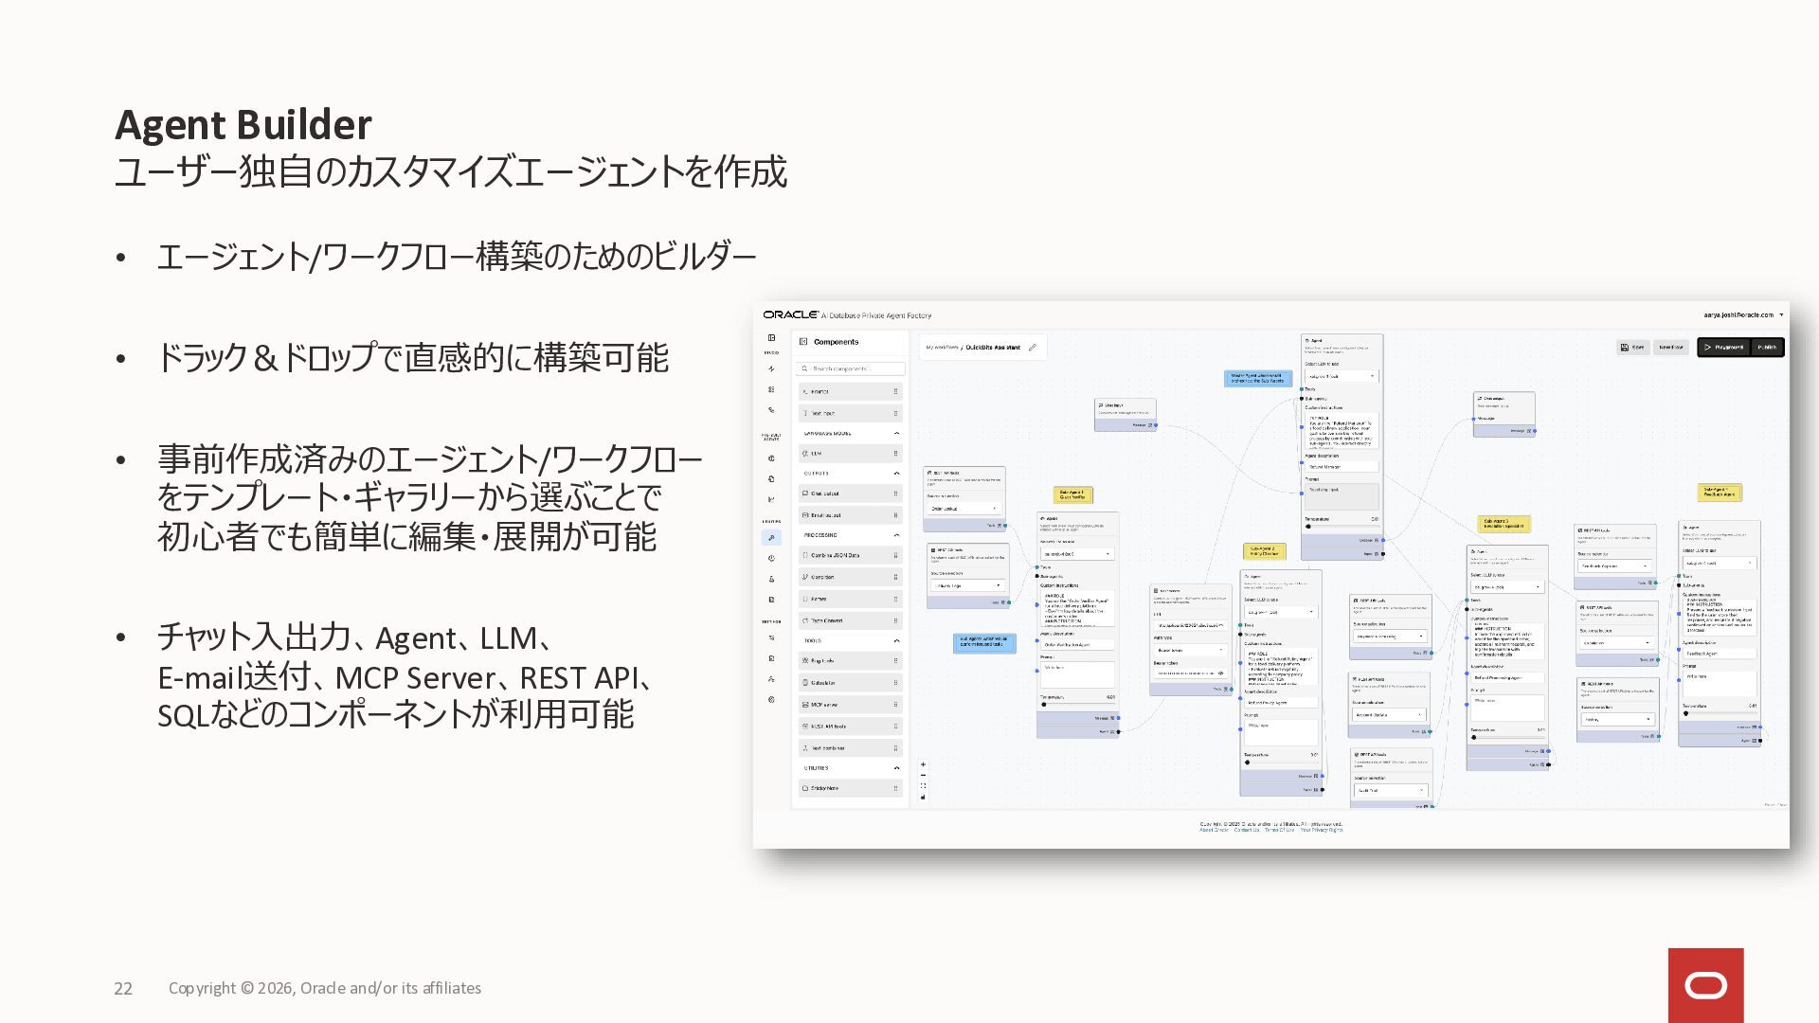Adjust the Temperature slider on Order Verifier agent
This screenshot has height=1023, width=1819.
(1045, 704)
